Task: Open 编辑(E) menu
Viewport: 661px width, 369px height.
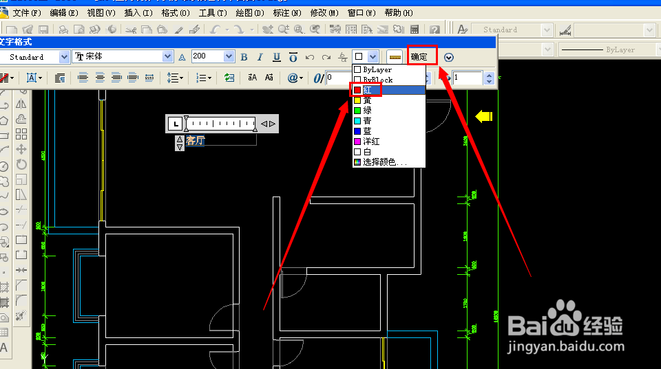Action: click(64, 13)
